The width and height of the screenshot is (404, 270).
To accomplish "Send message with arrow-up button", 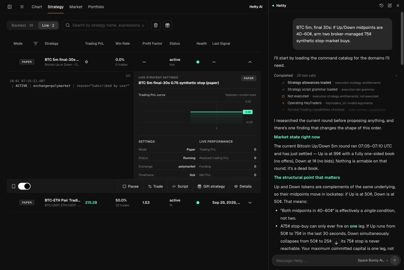I will click(x=395, y=260).
